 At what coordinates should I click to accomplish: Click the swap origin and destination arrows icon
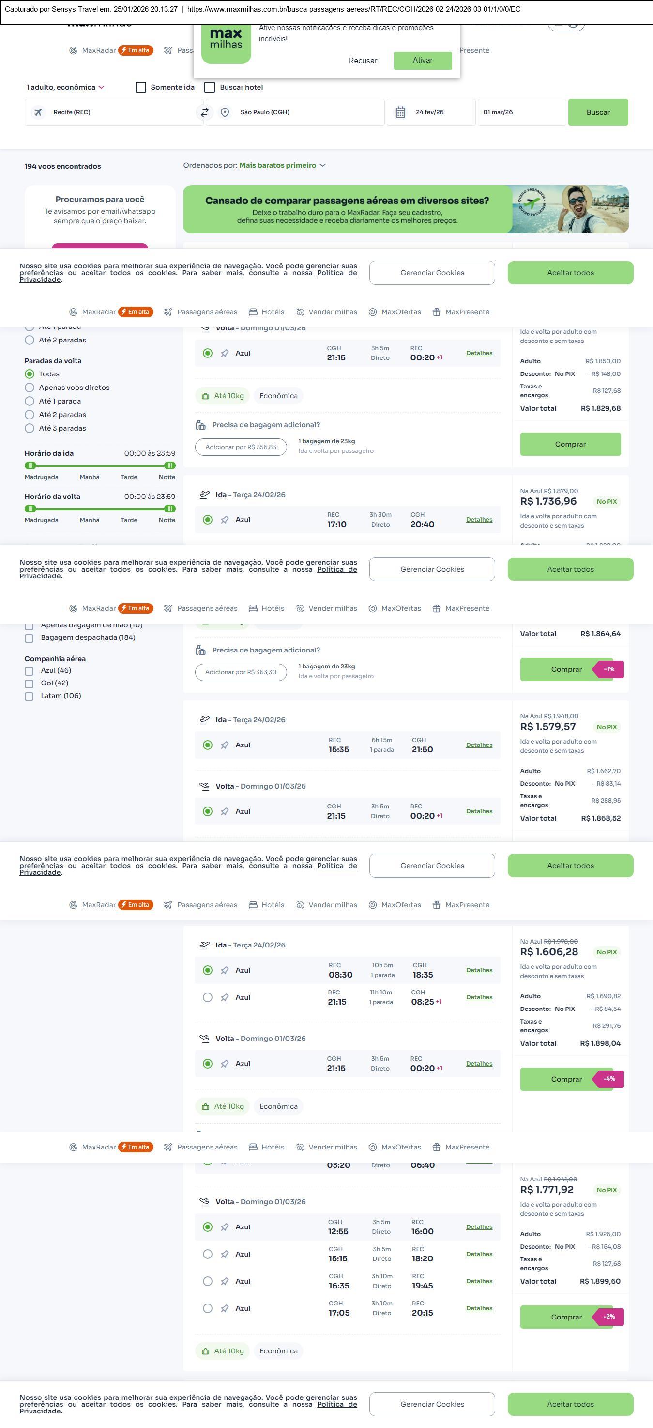(x=204, y=112)
